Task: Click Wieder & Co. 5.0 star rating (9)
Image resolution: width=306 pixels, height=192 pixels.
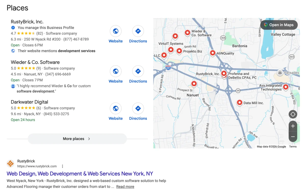Action: (x=26, y=68)
